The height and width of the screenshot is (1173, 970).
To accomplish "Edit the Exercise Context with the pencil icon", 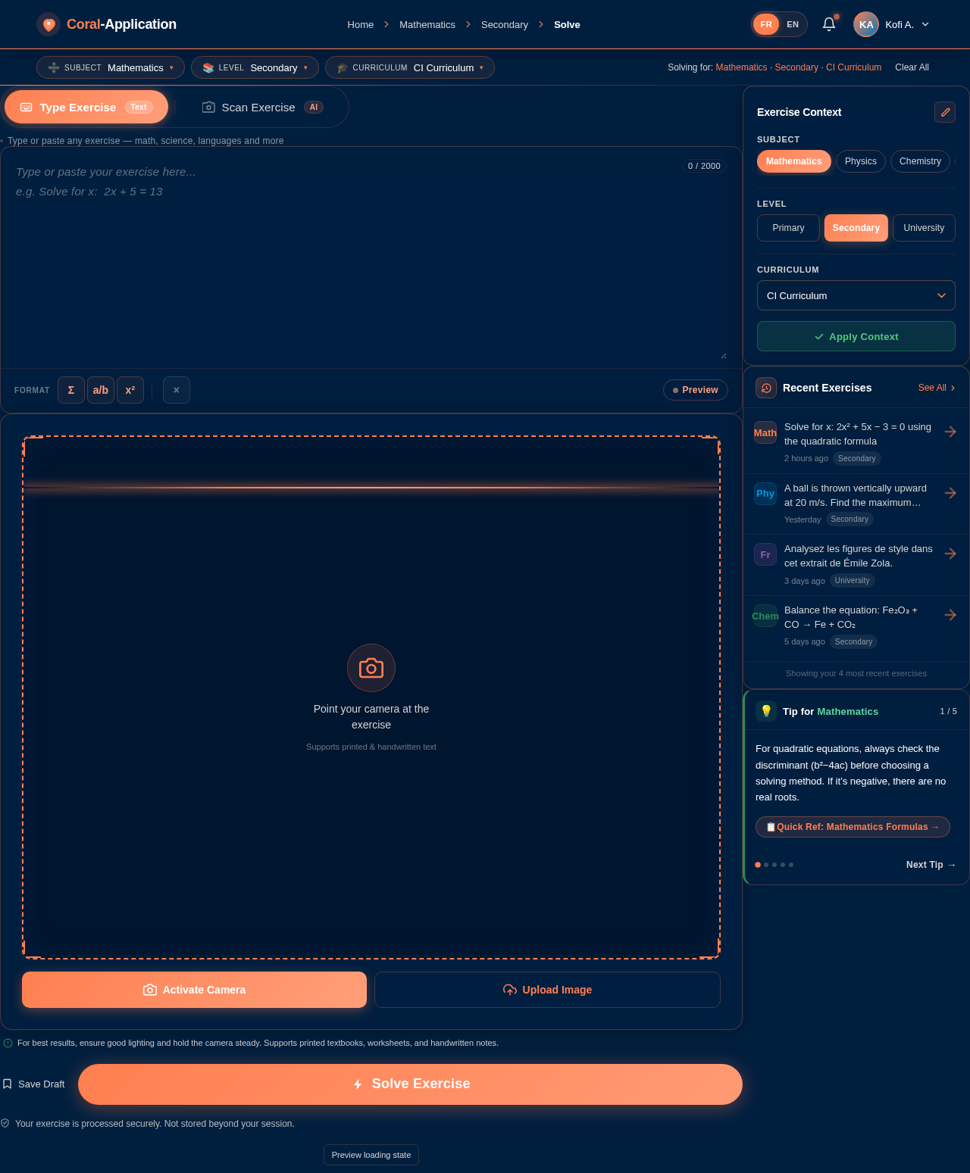I will tap(944, 112).
